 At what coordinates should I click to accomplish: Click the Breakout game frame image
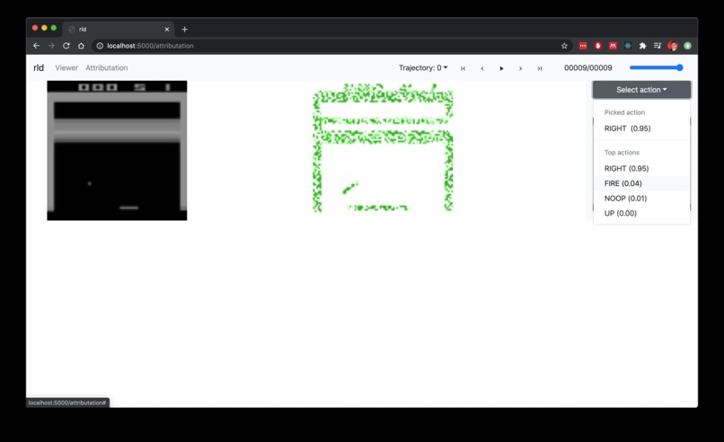pos(117,151)
